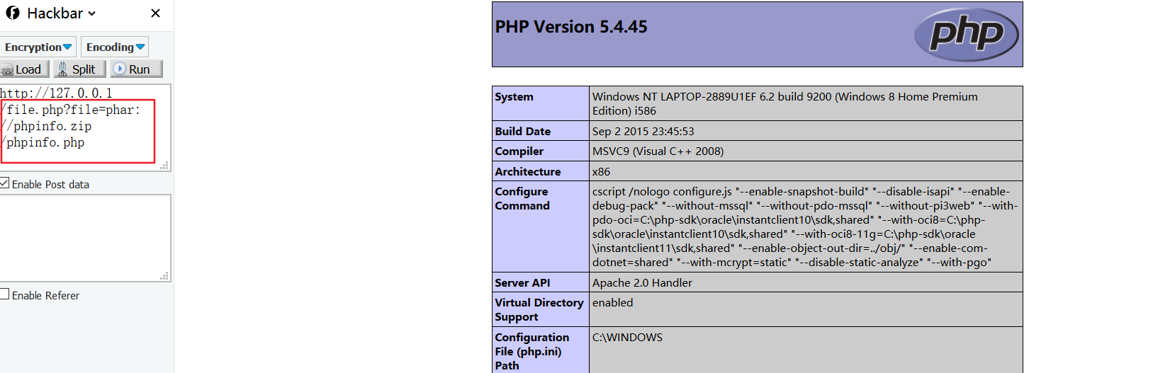The image size is (1153, 373).
Task: Click the Server API value Apache 2.0 Handler
Action: pos(642,283)
